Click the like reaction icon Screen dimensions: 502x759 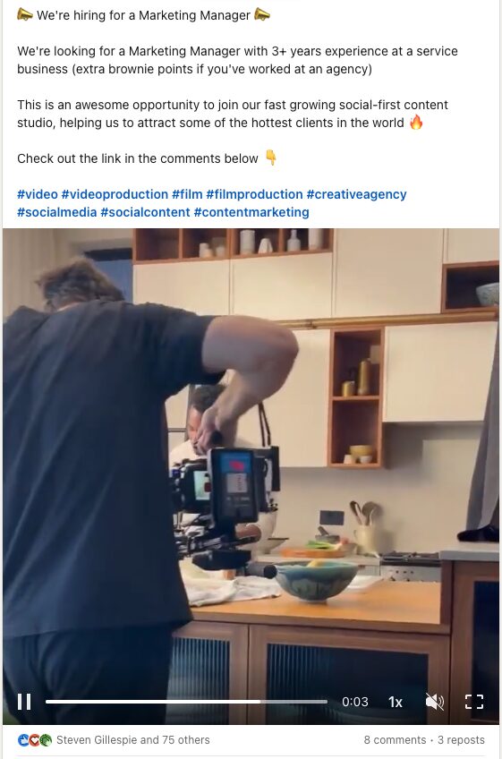pyautogui.click(x=23, y=739)
